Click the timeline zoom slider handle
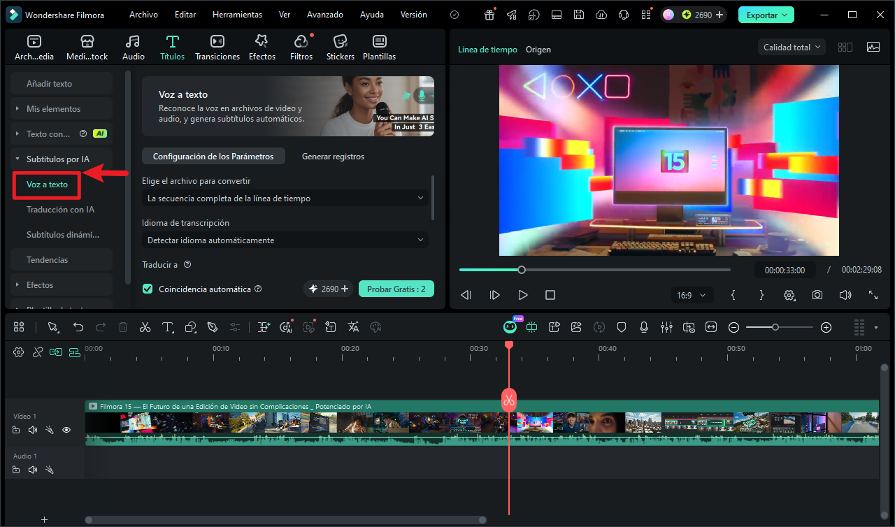The image size is (895, 527). 775,327
